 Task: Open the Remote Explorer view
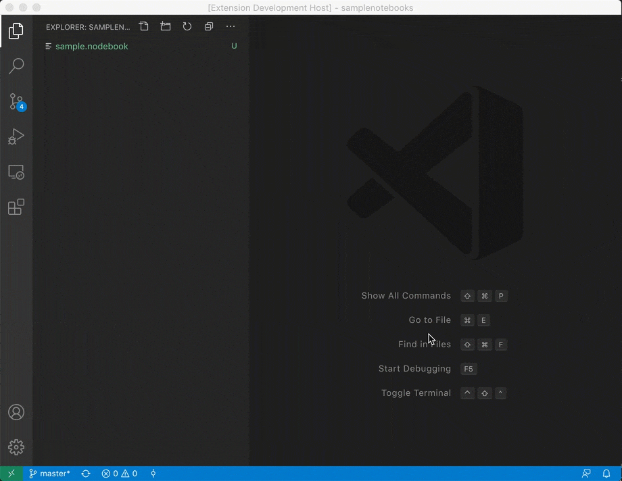click(x=16, y=172)
